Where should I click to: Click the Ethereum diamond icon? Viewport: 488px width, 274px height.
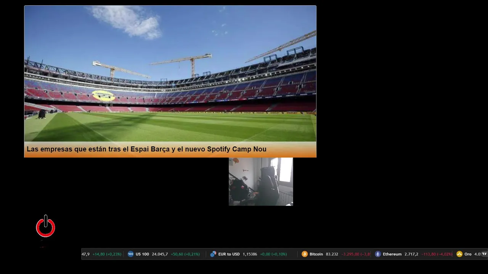(378, 254)
